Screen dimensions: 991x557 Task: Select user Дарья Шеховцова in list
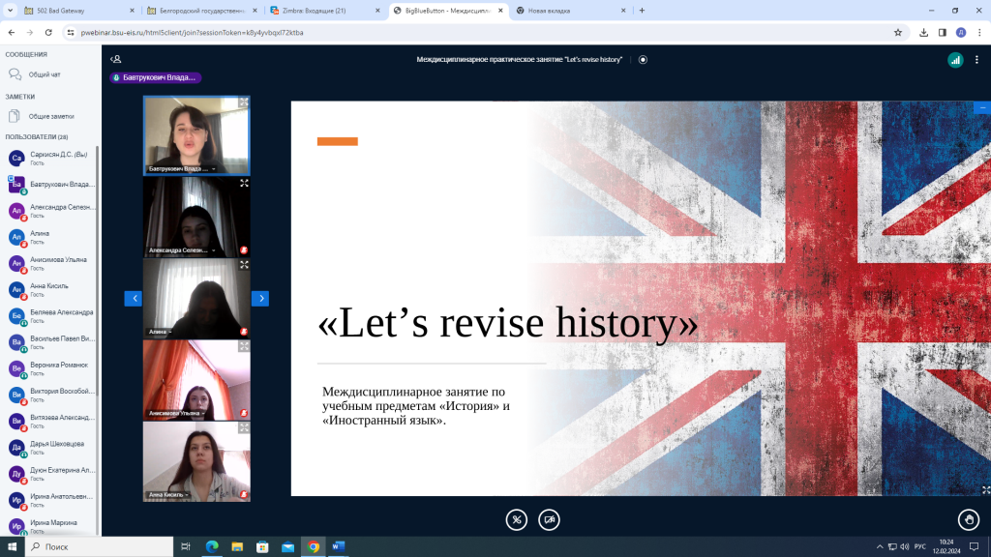(49, 448)
